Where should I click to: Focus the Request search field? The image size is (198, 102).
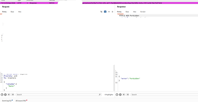[x=59, y=95]
